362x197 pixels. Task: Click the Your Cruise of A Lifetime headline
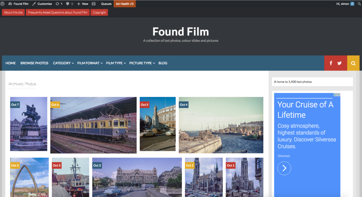click(305, 110)
